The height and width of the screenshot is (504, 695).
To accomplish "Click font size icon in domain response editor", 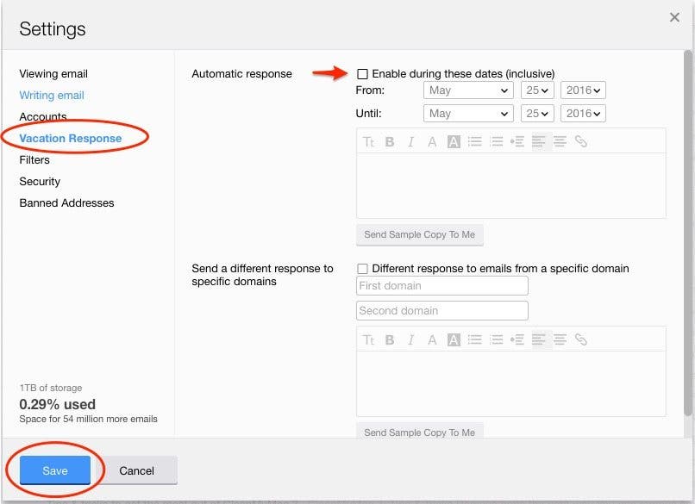I will 368,339.
